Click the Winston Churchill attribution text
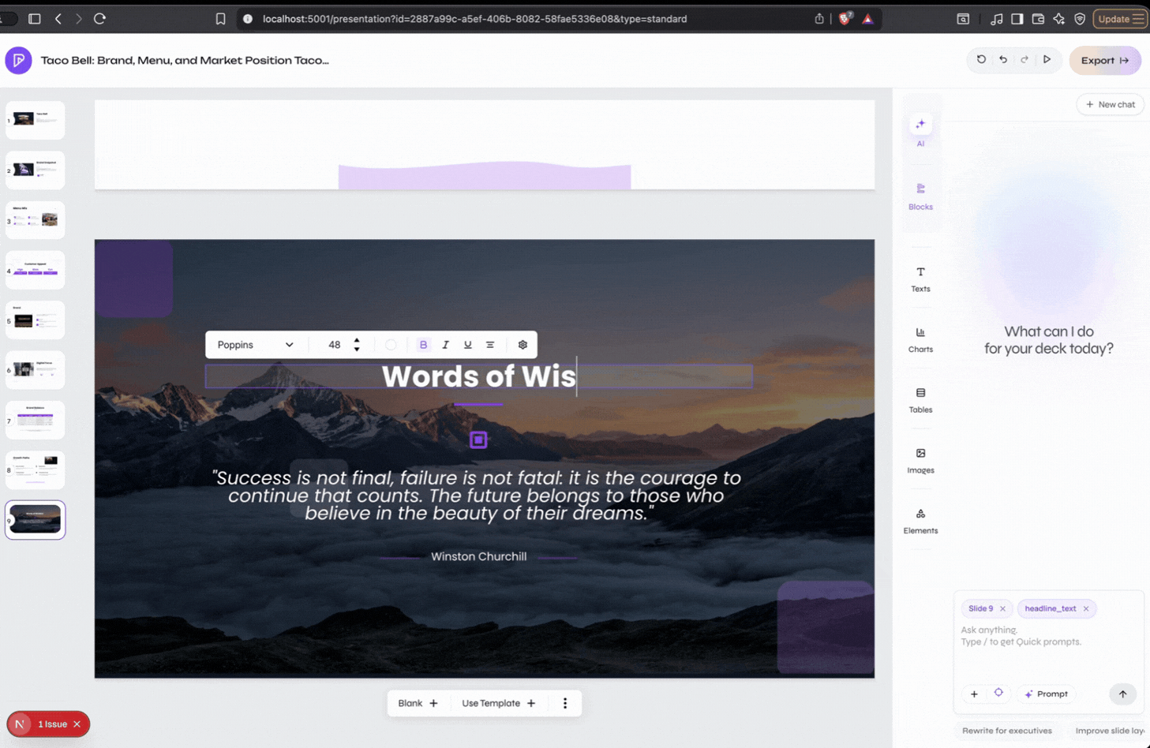Viewport: 1150px width, 748px height. pos(478,556)
